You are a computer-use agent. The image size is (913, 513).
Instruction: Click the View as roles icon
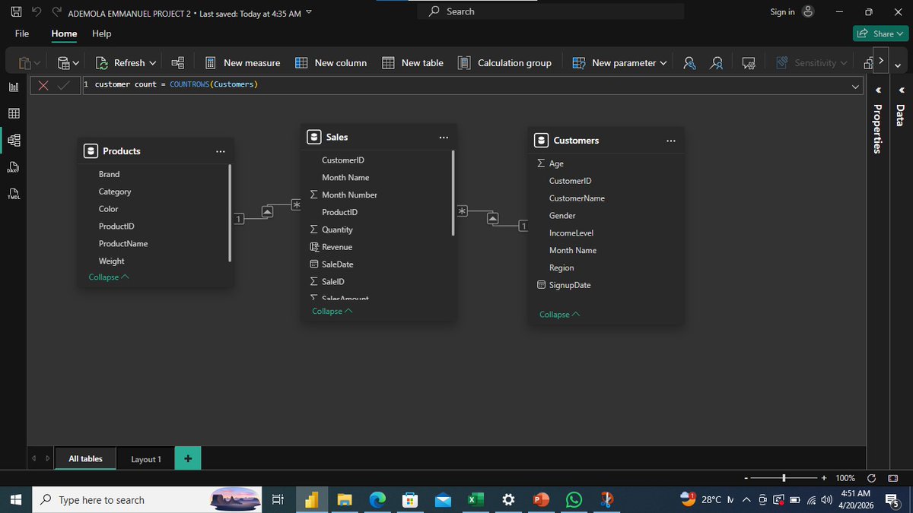(716, 63)
